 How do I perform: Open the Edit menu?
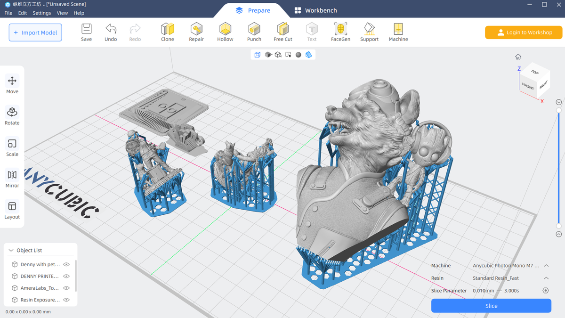point(23,13)
